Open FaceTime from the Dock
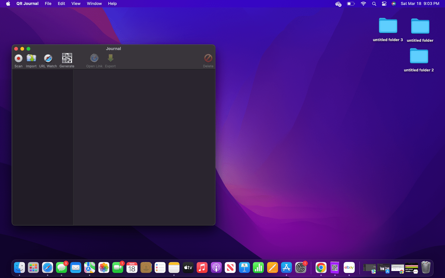Image resolution: width=445 pixels, height=278 pixels. (118, 268)
